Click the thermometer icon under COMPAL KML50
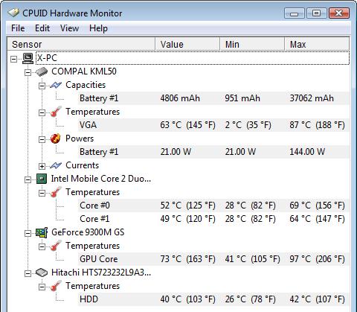The height and width of the screenshot is (312, 357). click(56, 112)
